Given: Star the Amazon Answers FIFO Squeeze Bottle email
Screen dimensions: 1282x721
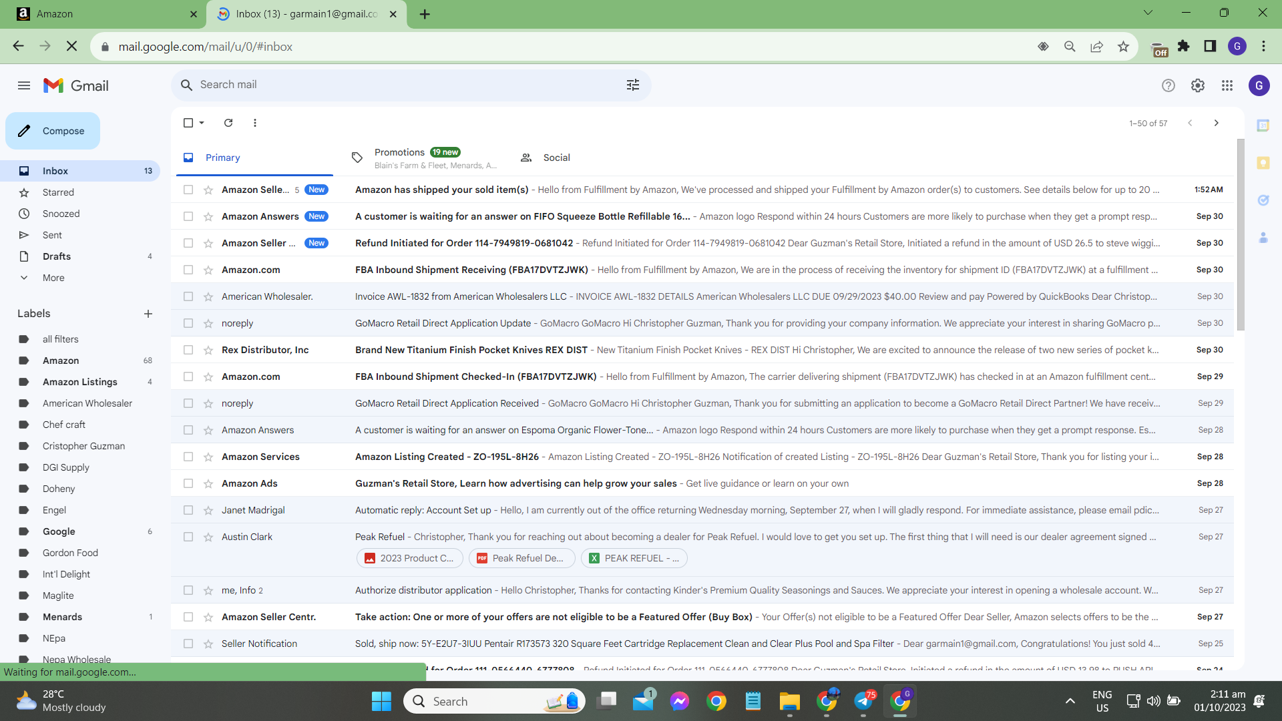Looking at the screenshot, I should coord(208,216).
